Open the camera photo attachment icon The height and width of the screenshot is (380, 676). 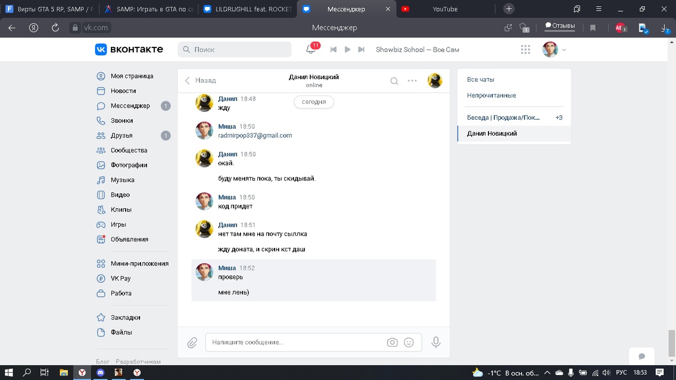click(x=392, y=343)
